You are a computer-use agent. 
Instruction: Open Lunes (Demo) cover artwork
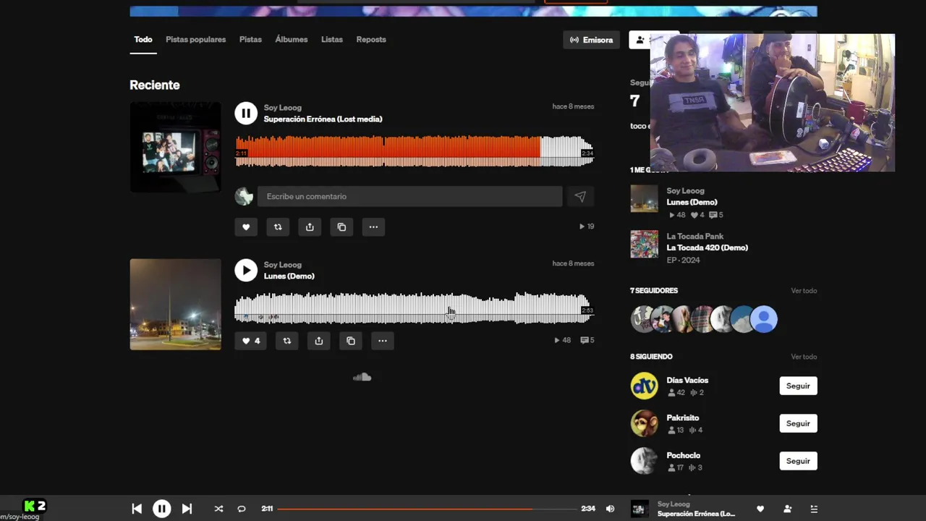tap(175, 305)
